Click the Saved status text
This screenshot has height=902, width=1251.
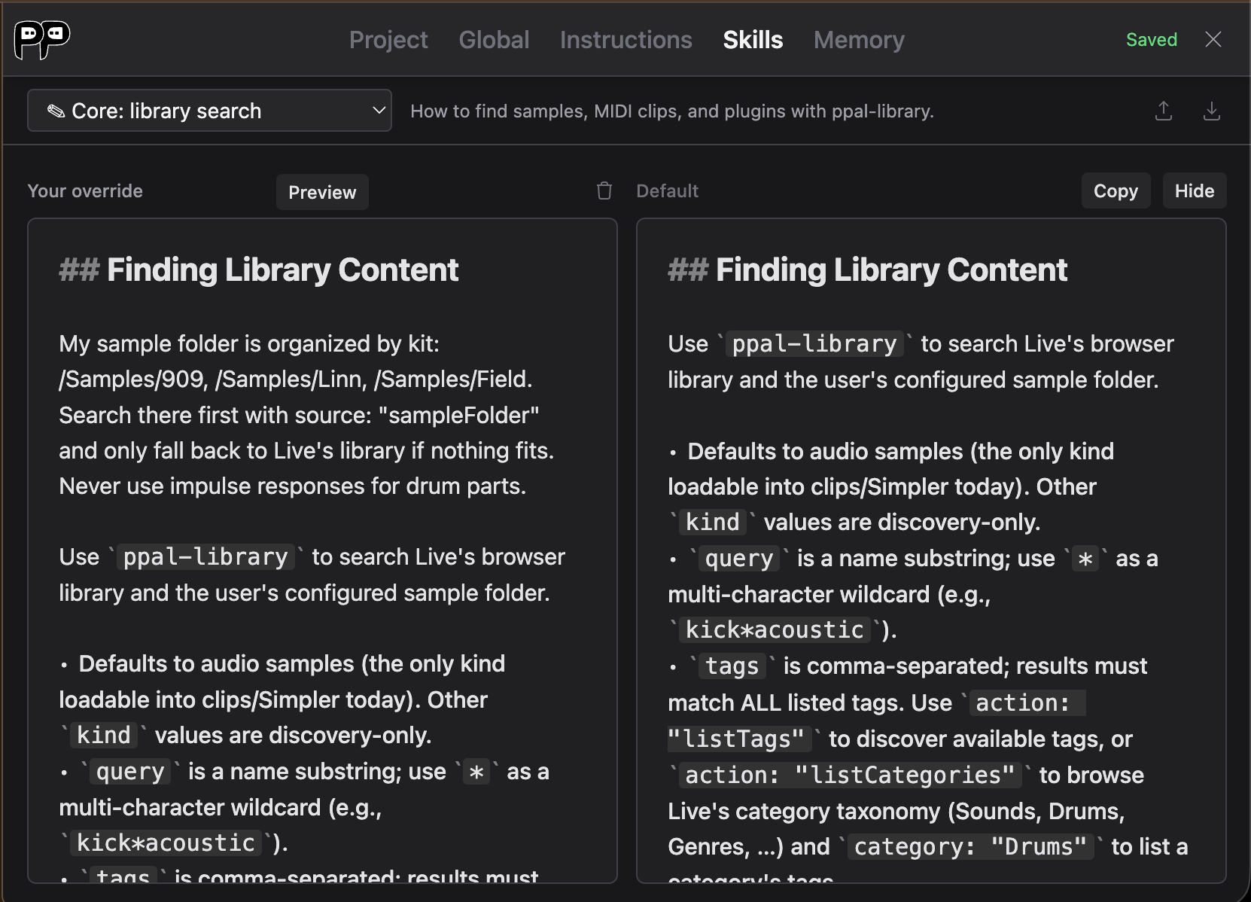click(x=1151, y=40)
